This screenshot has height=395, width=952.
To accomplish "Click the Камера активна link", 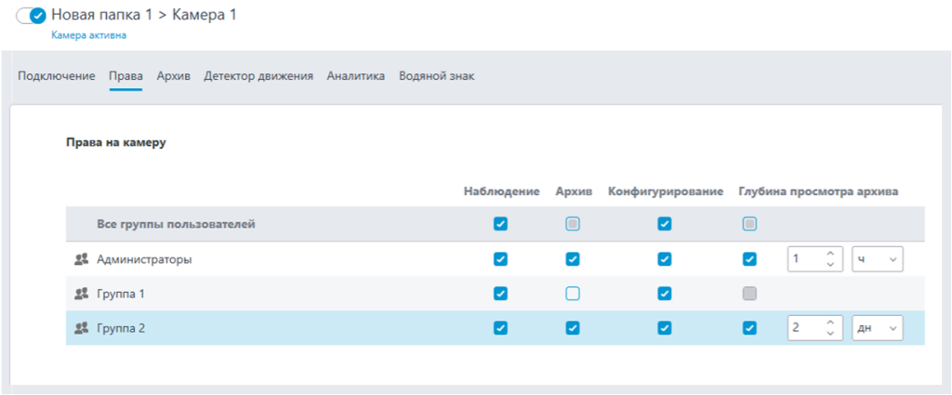I will coord(88,35).
